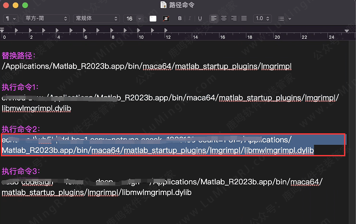Click the font size field showing 16

point(130,18)
